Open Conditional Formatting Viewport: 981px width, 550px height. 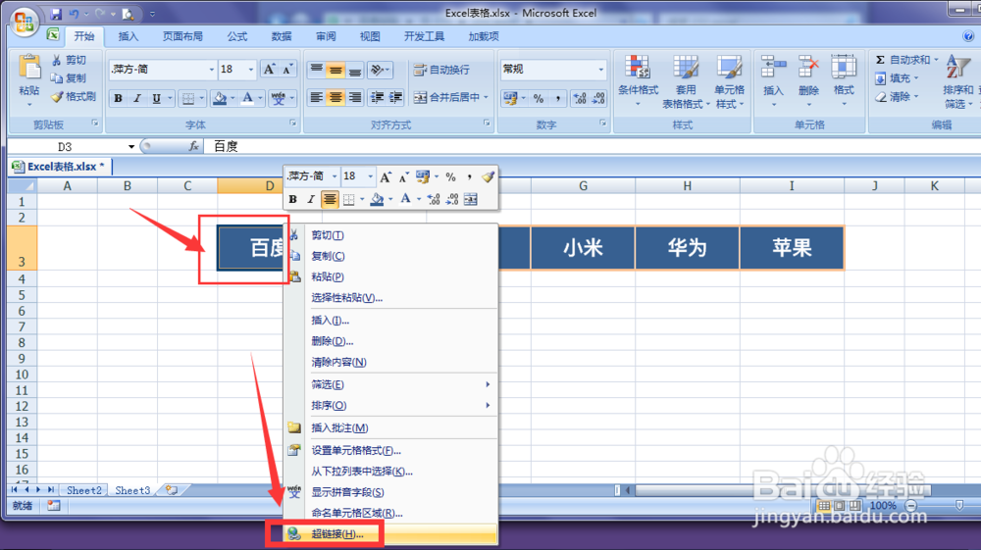[639, 81]
